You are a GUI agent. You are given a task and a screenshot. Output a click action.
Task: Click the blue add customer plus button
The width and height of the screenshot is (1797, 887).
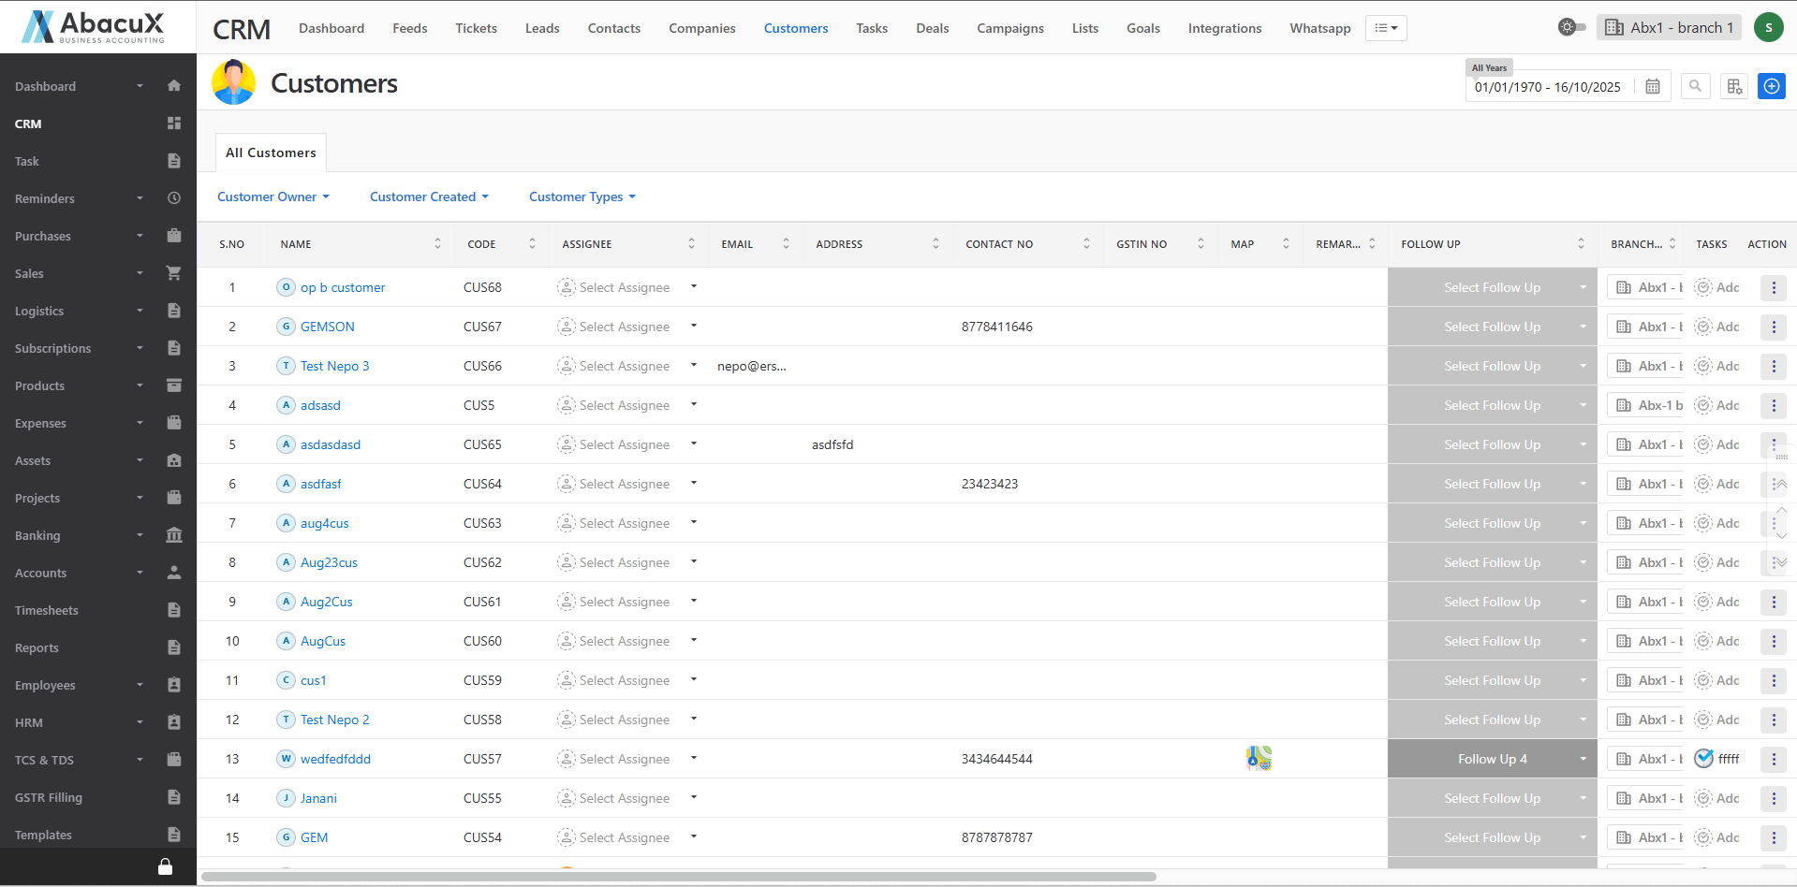1771,86
